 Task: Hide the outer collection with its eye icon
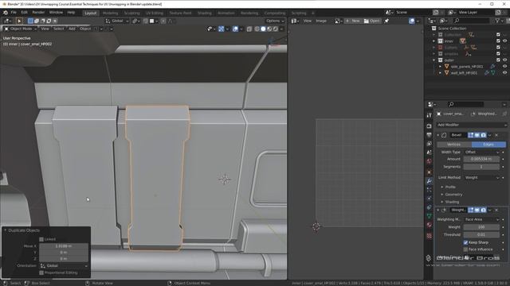pos(504,60)
